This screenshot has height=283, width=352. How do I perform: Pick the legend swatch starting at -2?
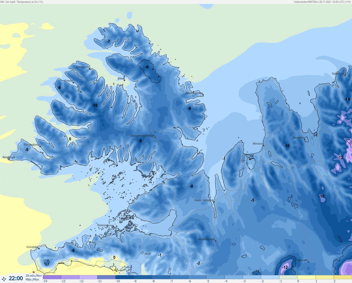tap(270, 277)
